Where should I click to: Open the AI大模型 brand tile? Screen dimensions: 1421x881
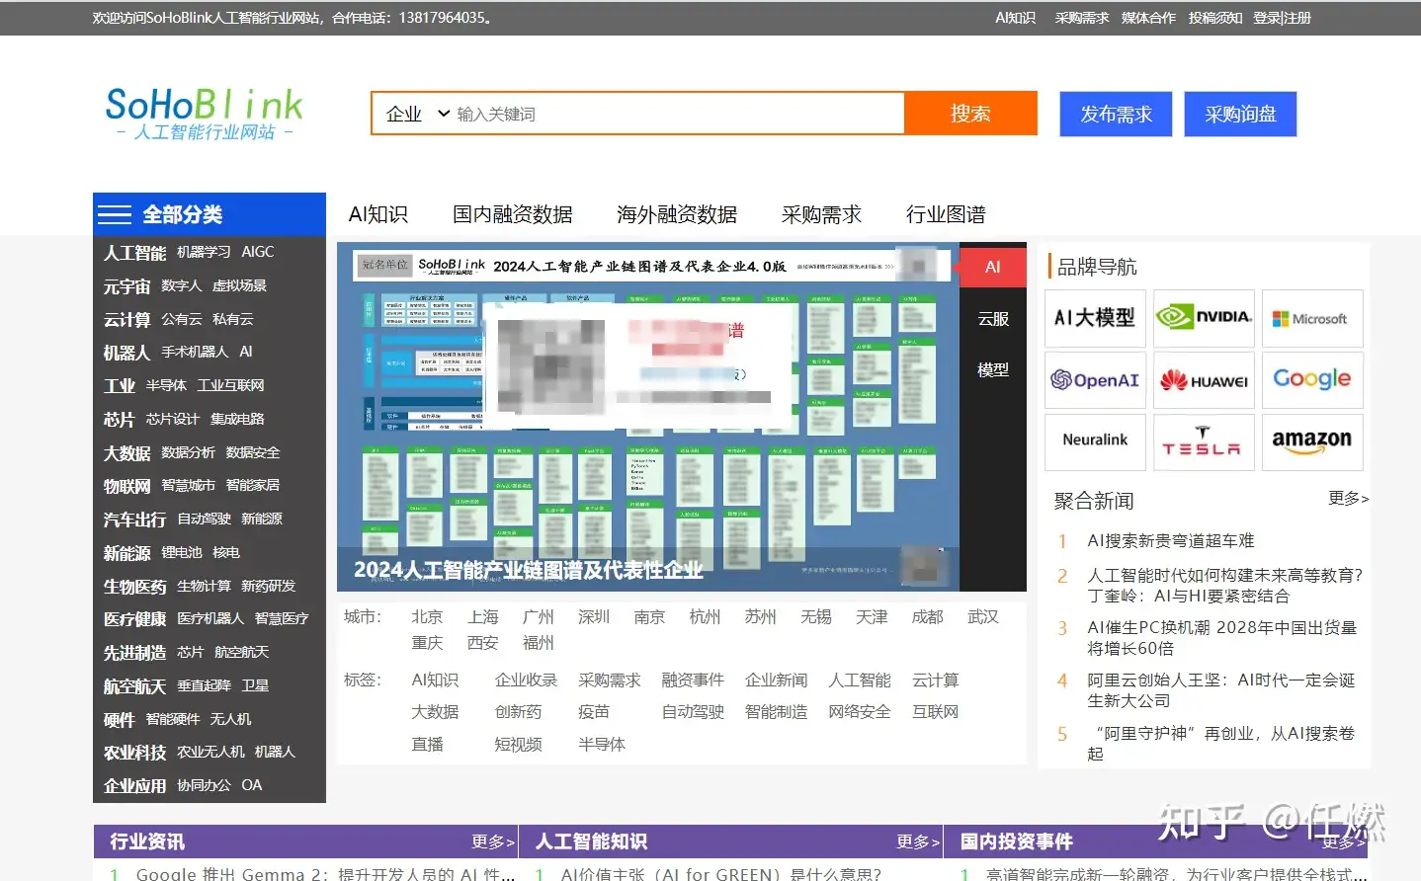tap(1095, 318)
